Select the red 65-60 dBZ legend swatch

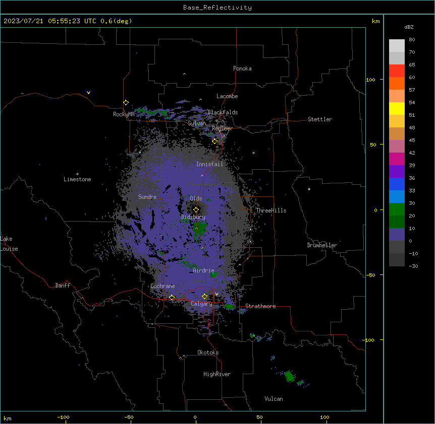397,70
